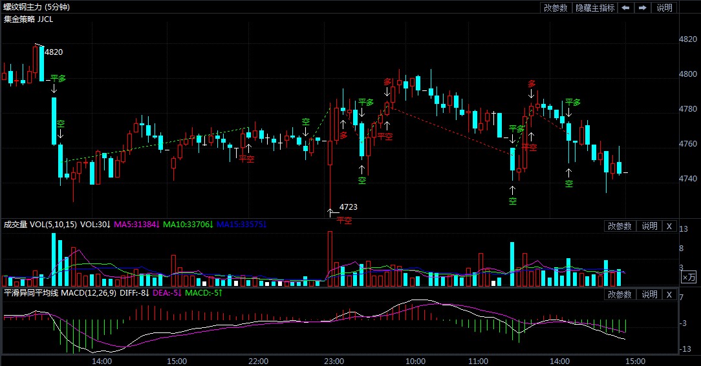Close the volume panel with X
Viewport: 701px width, 366px height.
669,226
